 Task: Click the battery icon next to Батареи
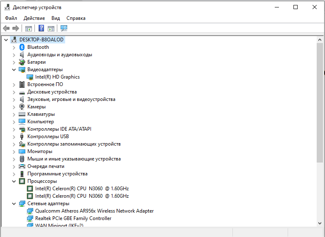[22, 62]
